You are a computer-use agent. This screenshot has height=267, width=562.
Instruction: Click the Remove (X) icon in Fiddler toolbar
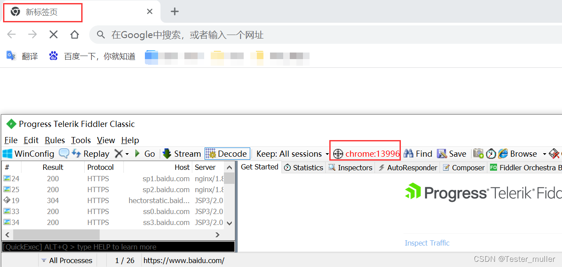(x=119, y=154)
